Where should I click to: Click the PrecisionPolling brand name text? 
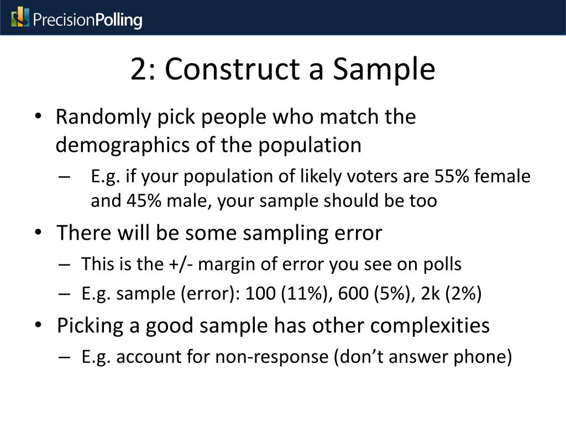coord(87,20)
